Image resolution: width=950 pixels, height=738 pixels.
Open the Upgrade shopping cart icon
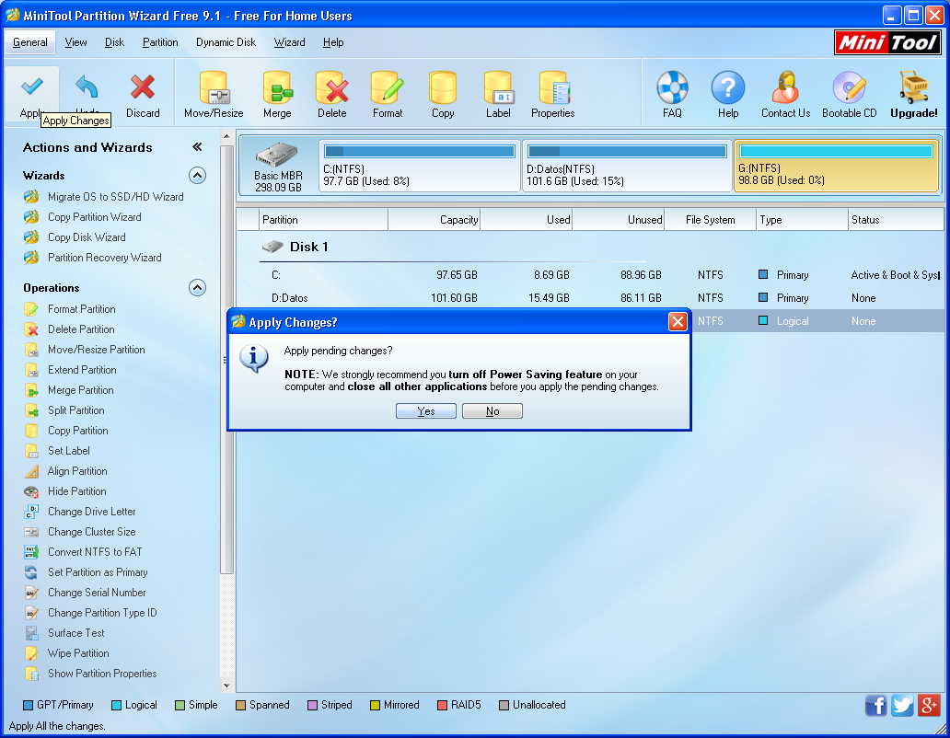(912, 92)
